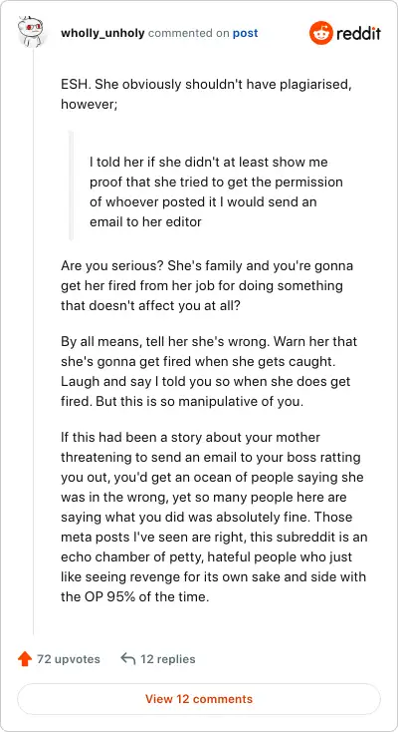Click the grey blockquote bar
Viewport: 398px width, 732px height.
(x=71, y=185)
